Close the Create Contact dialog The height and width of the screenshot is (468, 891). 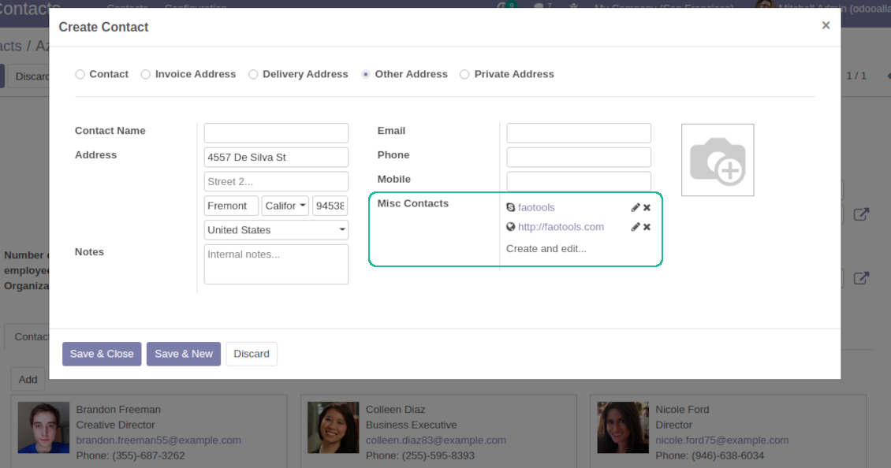click(x=826, y=25)
